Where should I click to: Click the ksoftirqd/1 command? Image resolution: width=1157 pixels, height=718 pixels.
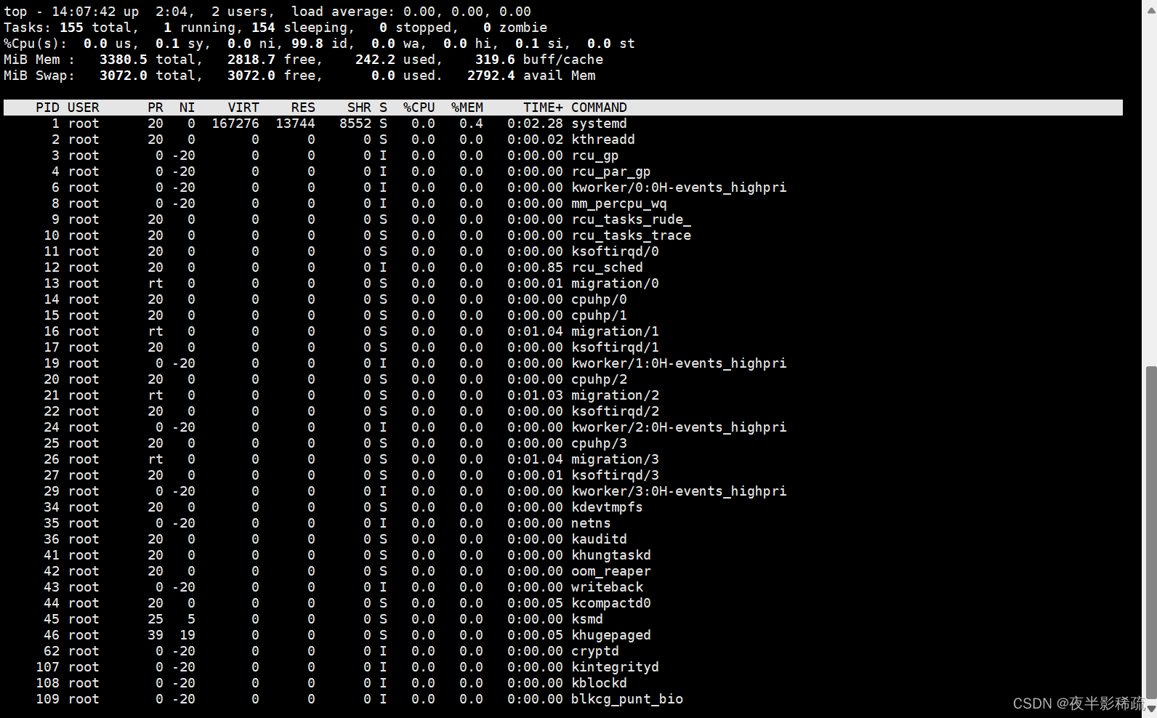click(615, 347)
